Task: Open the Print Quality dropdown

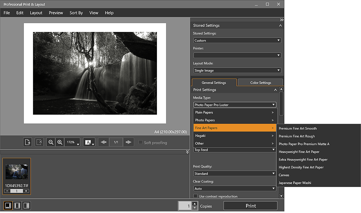Action: coord(234,174)
